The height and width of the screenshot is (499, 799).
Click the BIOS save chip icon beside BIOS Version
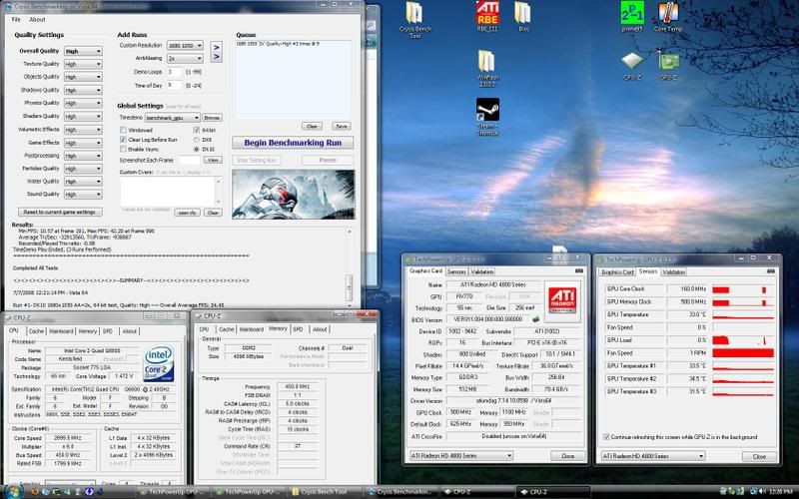click(x=536, y=319)
